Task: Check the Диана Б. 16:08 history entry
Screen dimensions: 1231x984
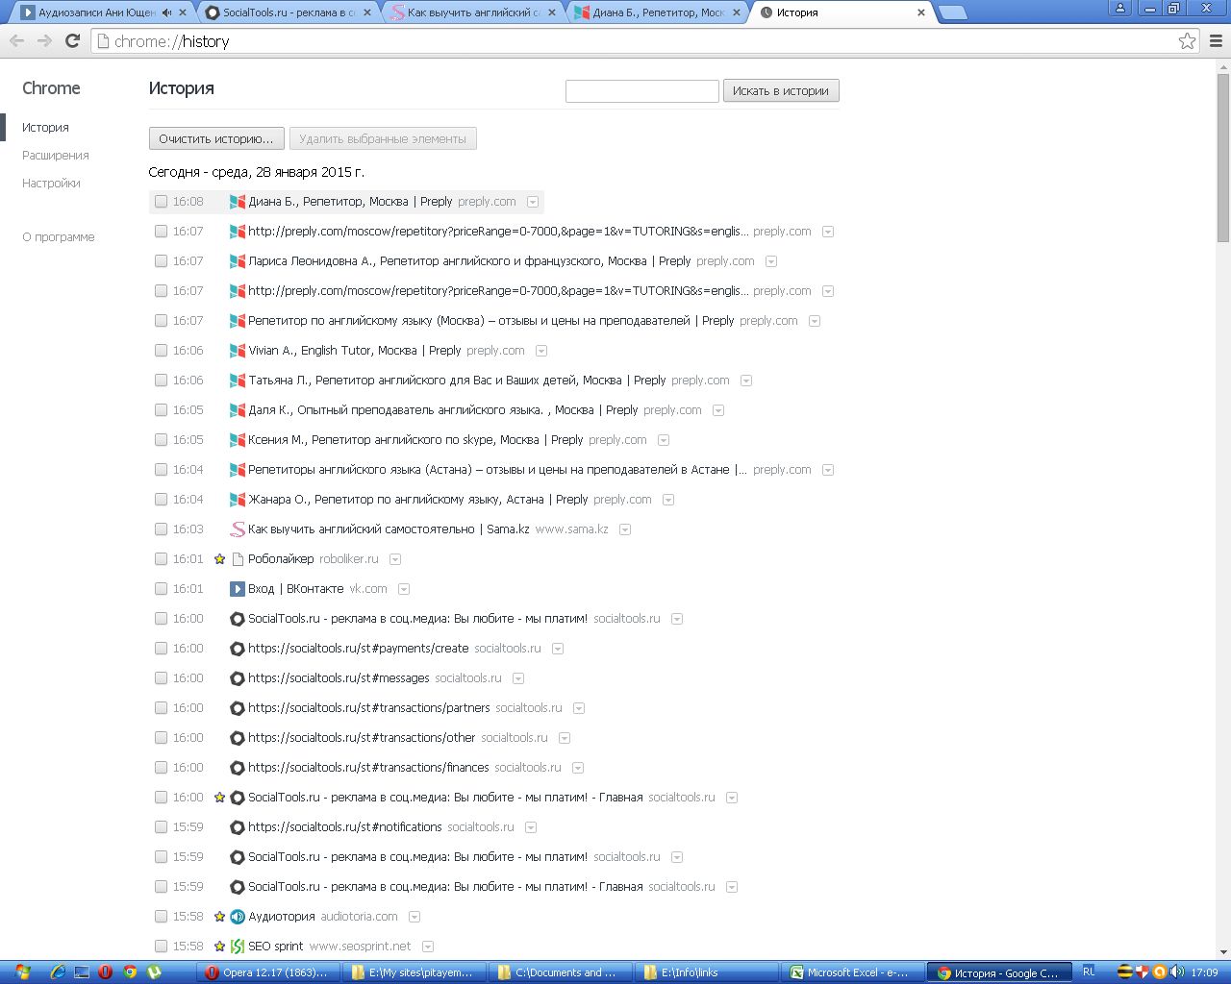Action: click(161, 202)
